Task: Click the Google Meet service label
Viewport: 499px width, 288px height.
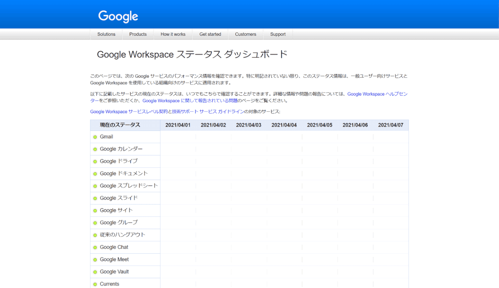Action: pyautogui.click(x=114, y=260)
